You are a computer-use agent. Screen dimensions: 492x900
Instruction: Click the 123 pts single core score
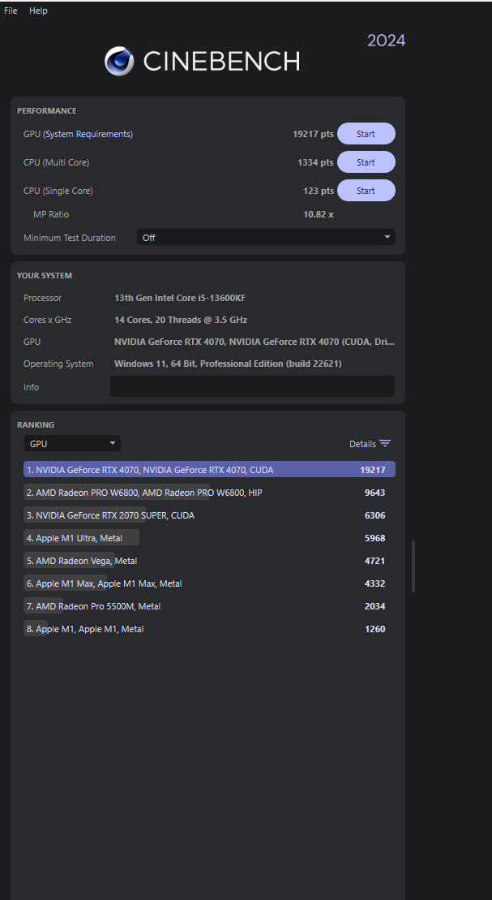319,191
